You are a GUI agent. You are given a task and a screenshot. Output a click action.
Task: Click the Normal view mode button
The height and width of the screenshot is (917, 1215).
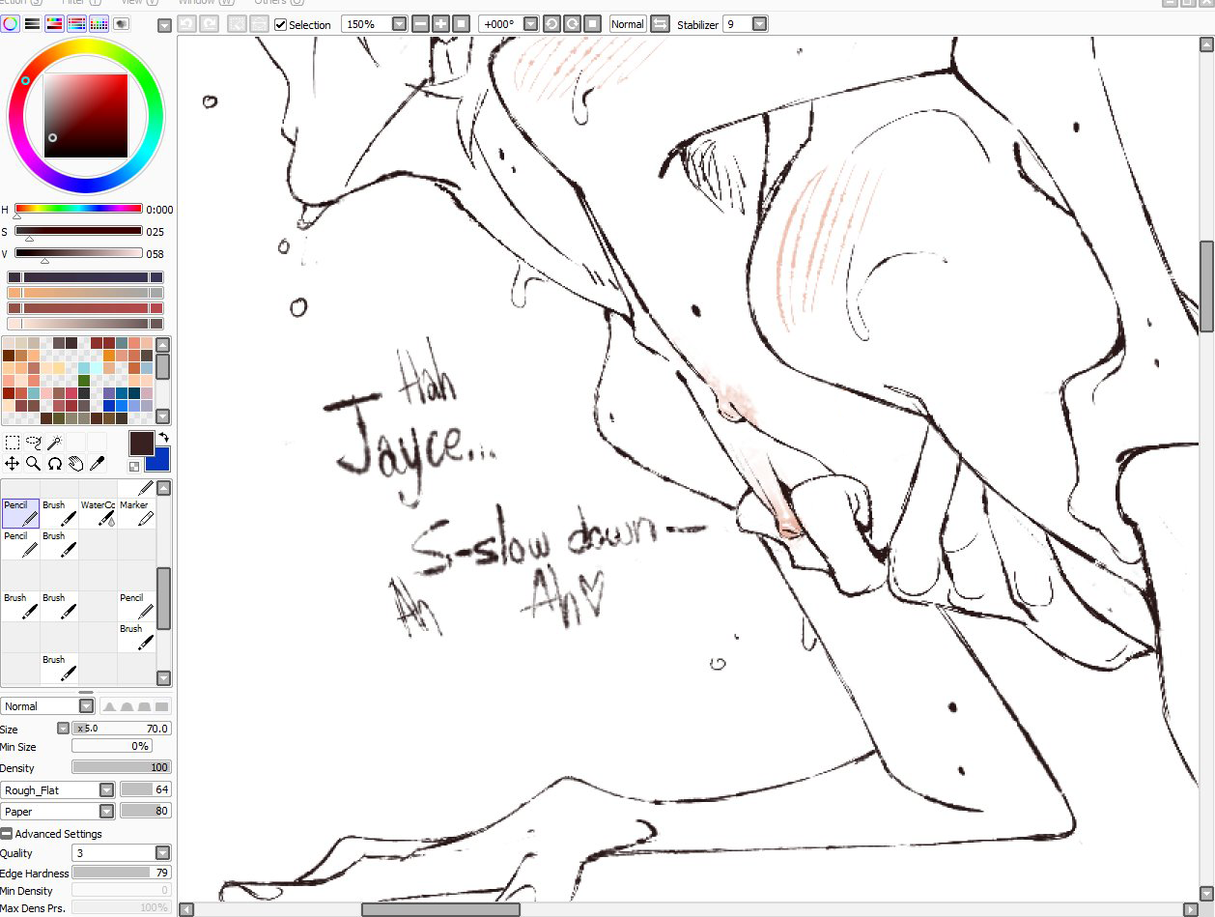tap(628, 24)
